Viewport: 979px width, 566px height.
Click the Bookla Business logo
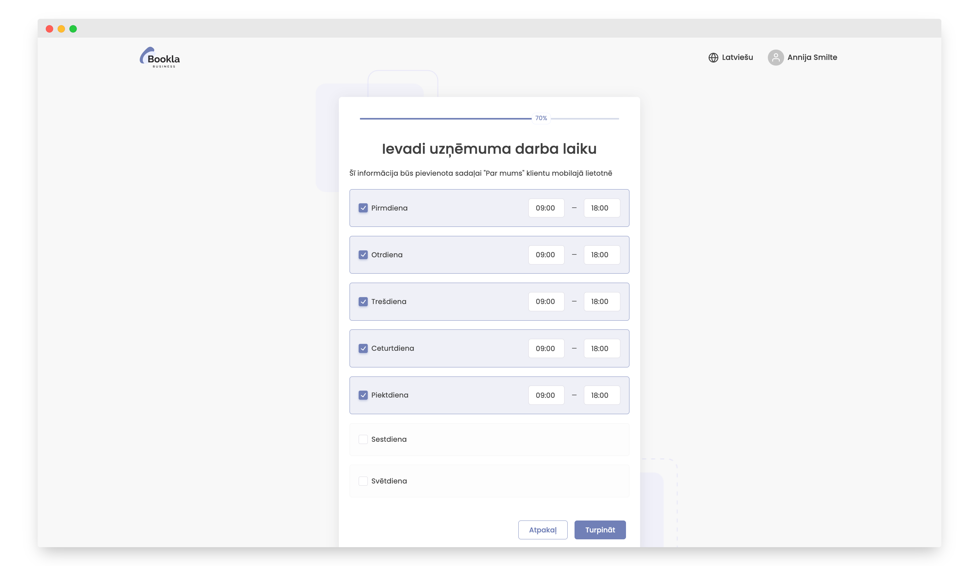click(160, 57)
